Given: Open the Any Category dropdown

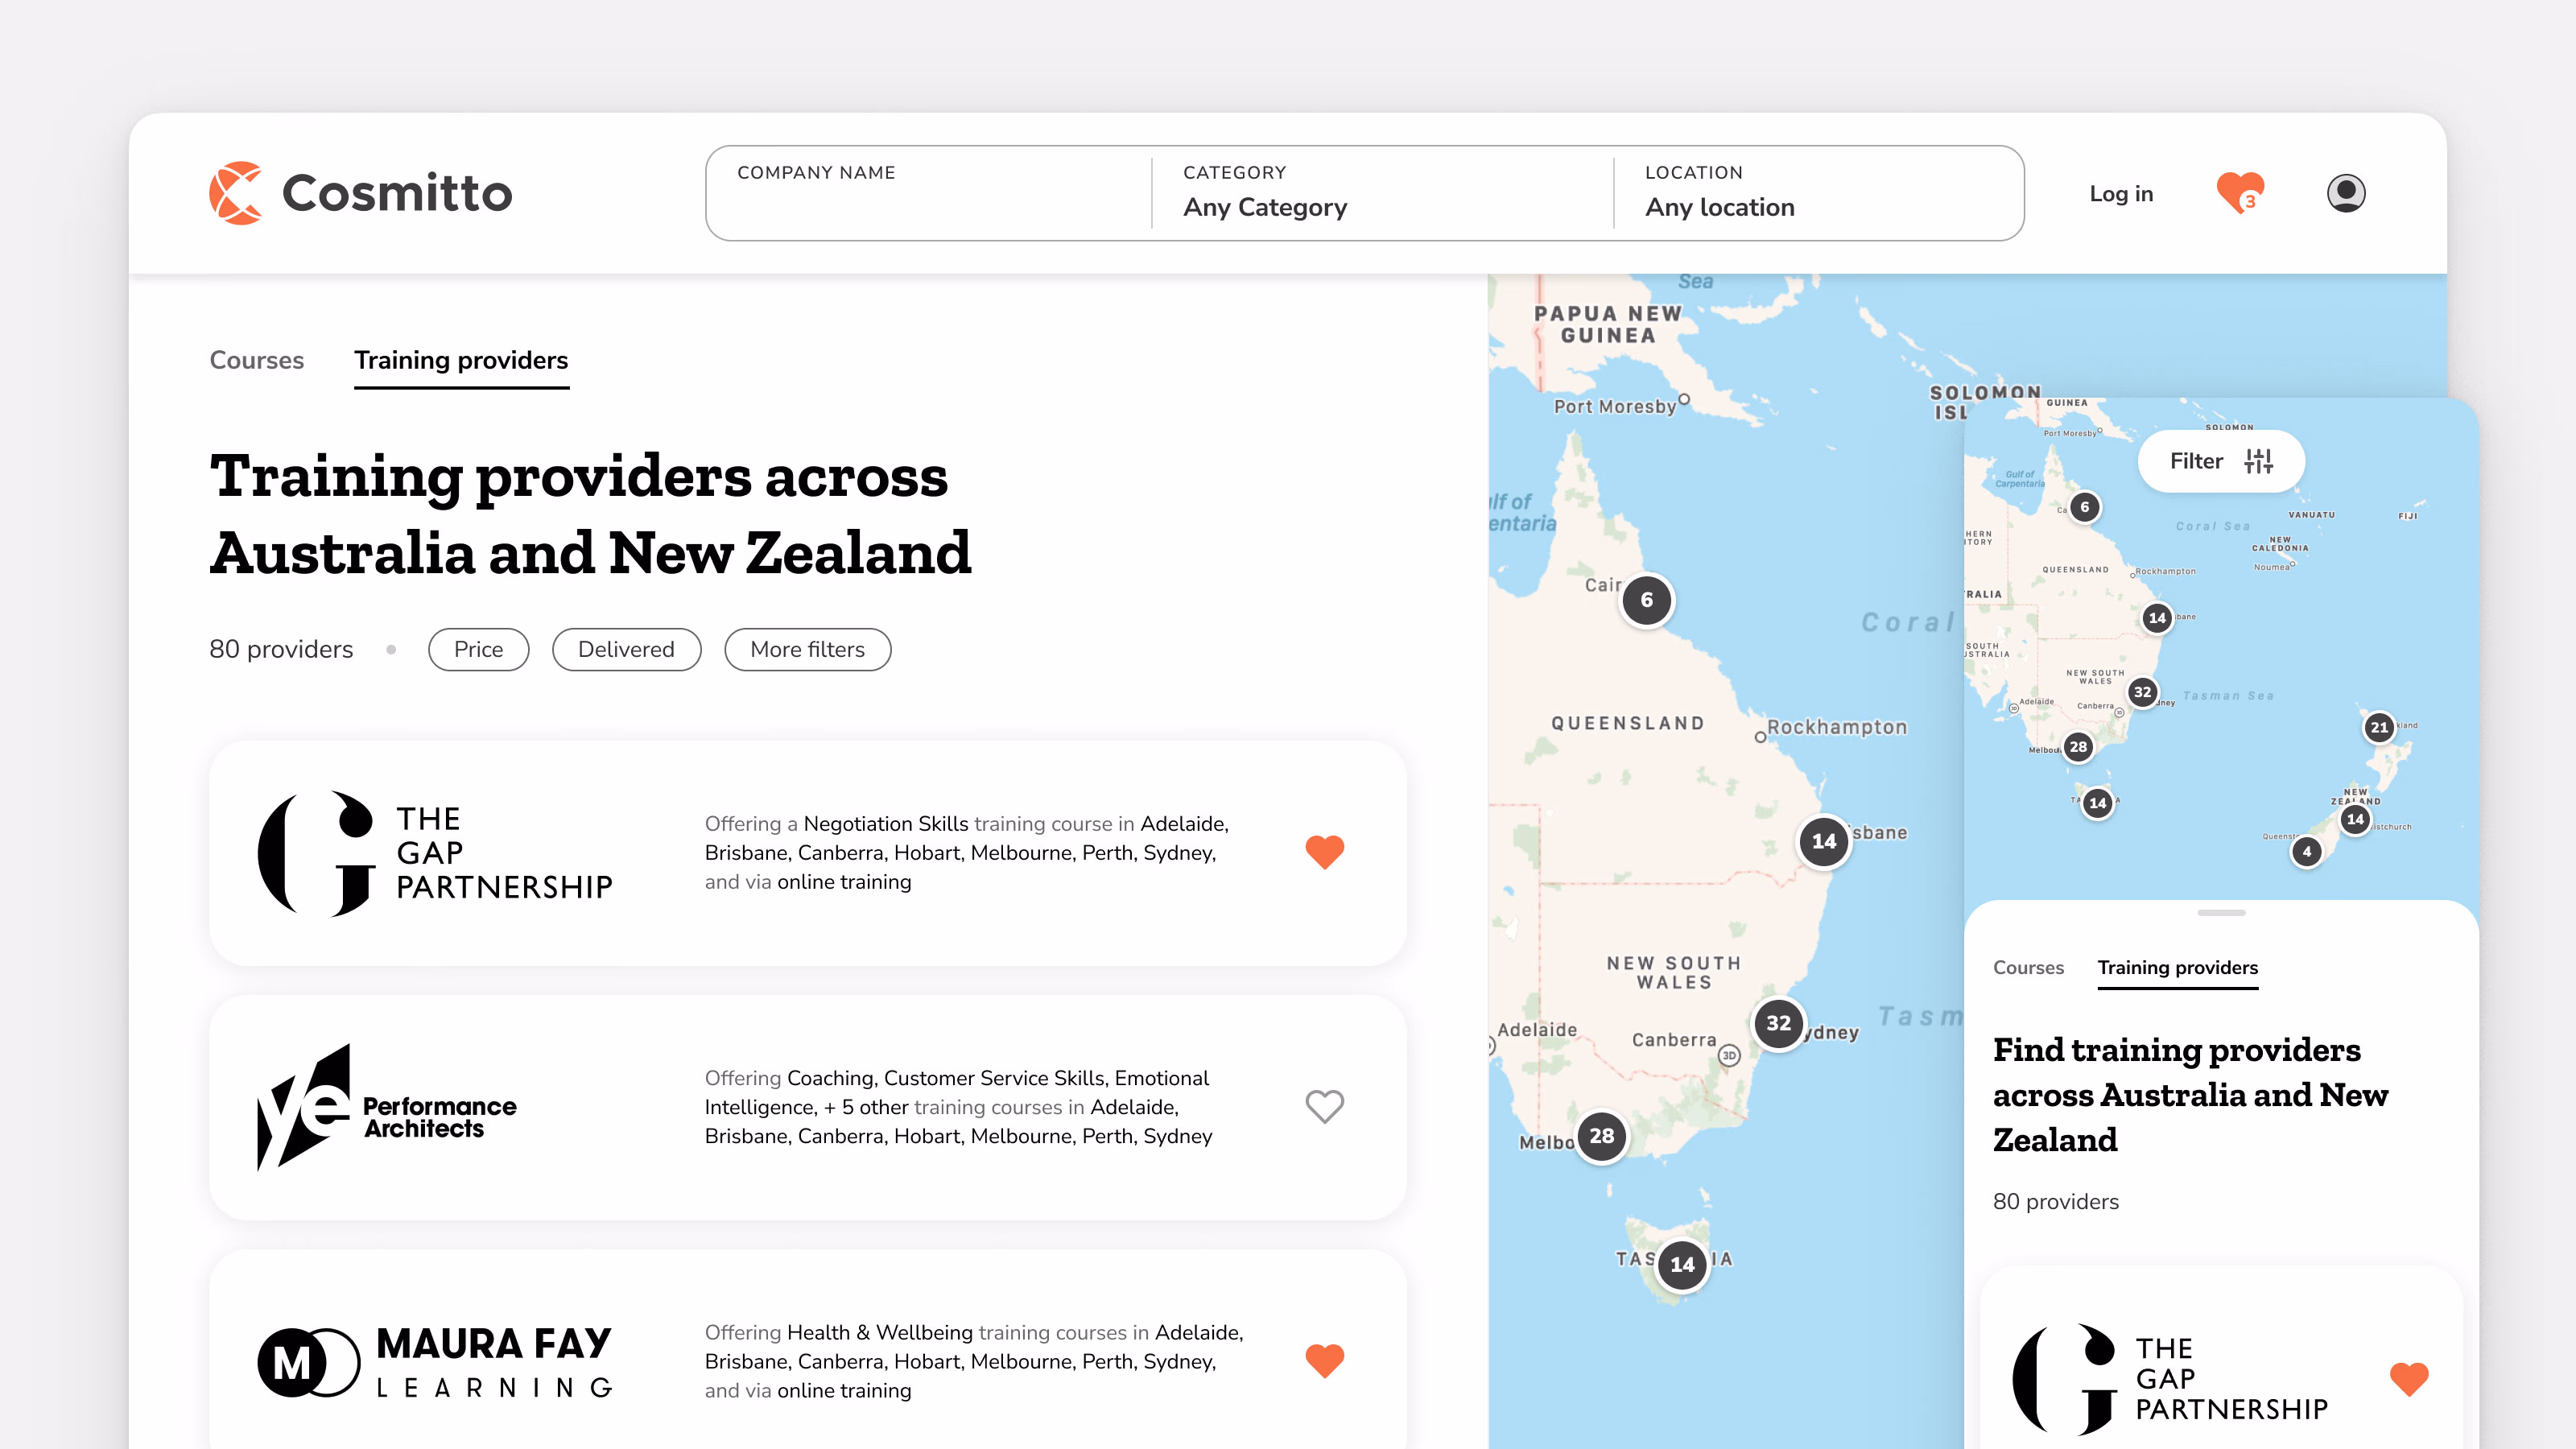Looking at the screenshot, I should click(1265, 207).
